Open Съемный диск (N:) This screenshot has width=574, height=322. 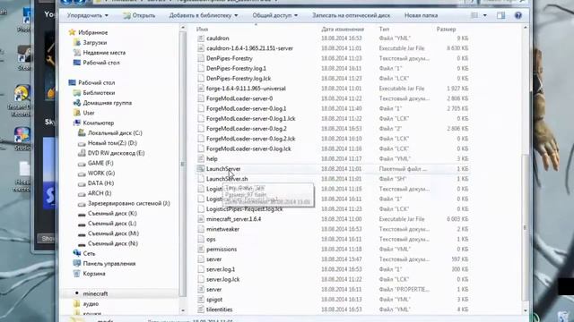coord(113,243)
